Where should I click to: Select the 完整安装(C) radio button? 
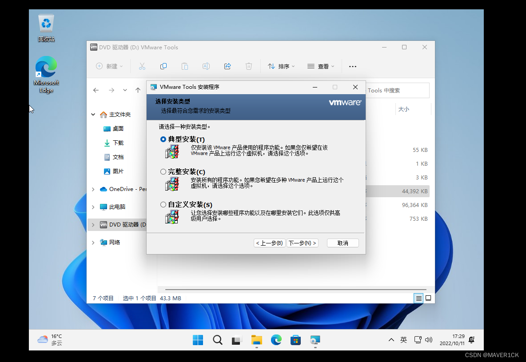pyautogui.click(x=163, y=172)
